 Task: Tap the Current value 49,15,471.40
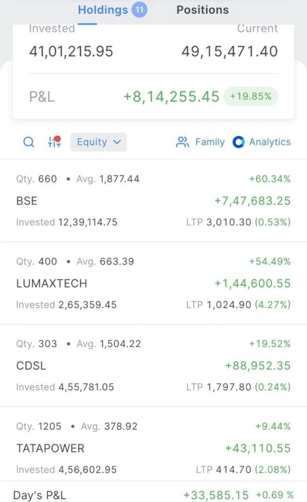[229, 51]
